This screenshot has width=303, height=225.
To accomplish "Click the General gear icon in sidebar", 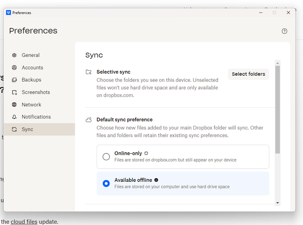I will point(14,55).
